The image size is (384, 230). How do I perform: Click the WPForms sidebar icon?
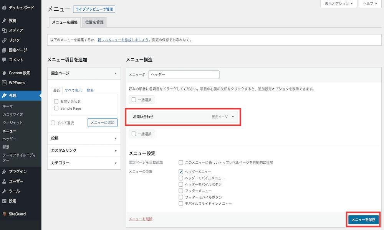[4, 83]
